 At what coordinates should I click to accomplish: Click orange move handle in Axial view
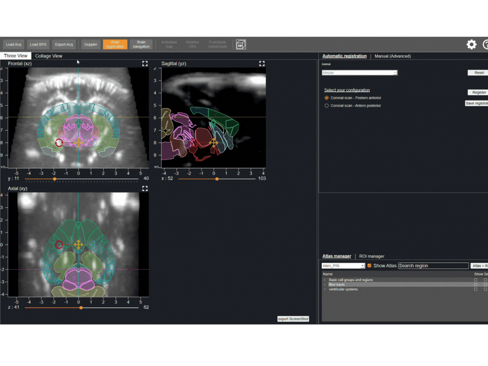[x=78, y=244]
